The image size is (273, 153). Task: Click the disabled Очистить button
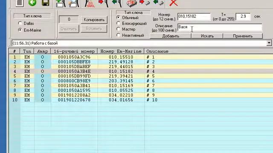69,29
